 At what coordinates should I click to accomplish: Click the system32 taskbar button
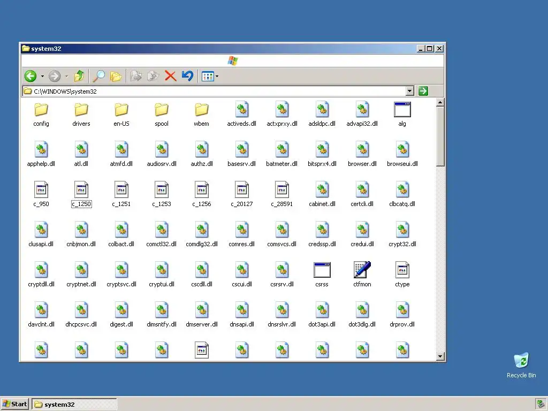(x=74, y=405)
